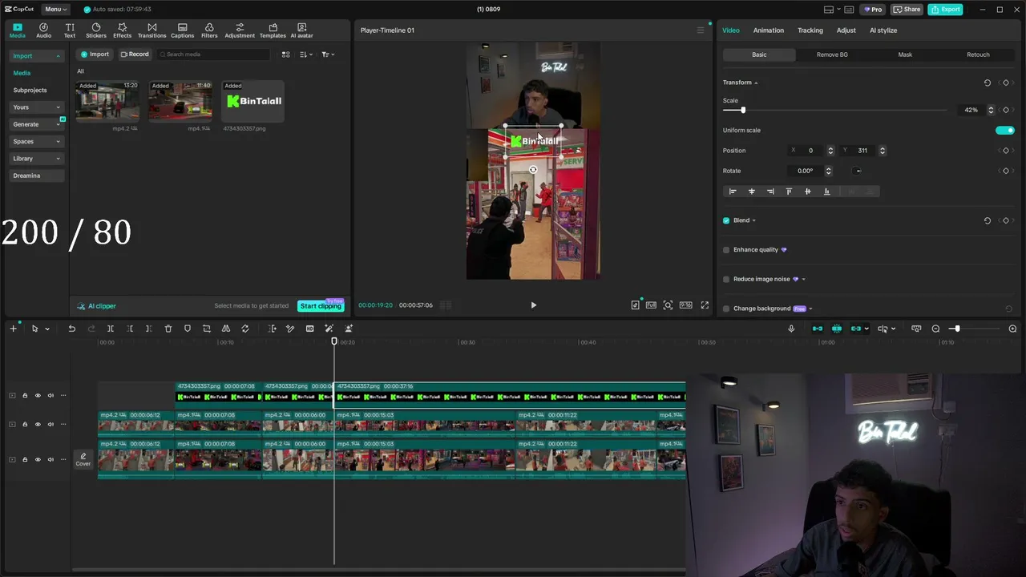Click the Record button
Screen dimensions: 1026x577
point(135,54)
